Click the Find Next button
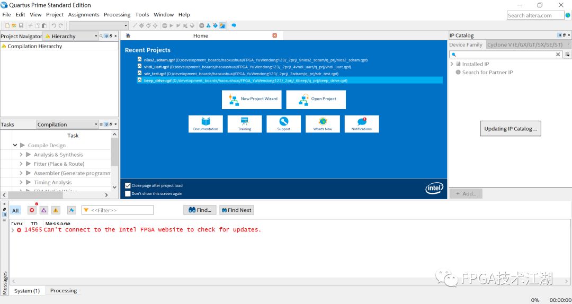Viewport: 572px width, 304px height. pos(236,210)
